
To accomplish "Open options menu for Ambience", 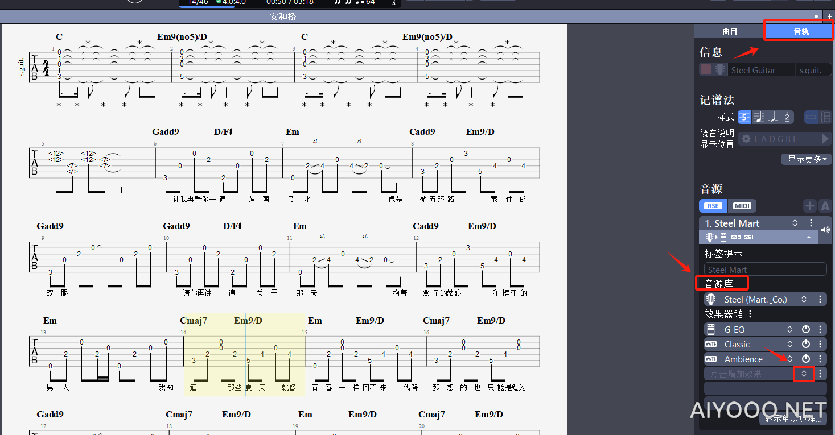I will coord(820,359).
